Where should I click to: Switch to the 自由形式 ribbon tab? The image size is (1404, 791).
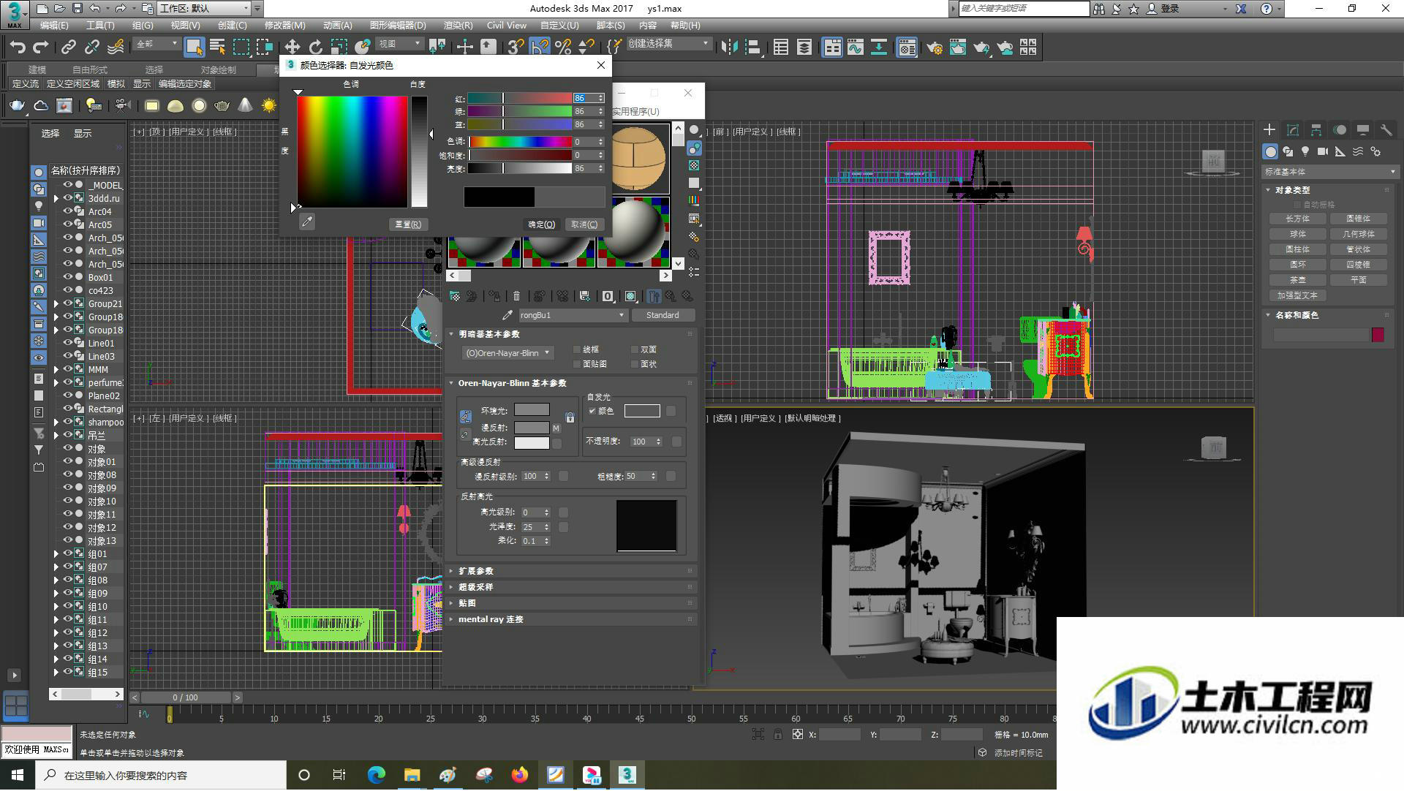pos(89,69)
